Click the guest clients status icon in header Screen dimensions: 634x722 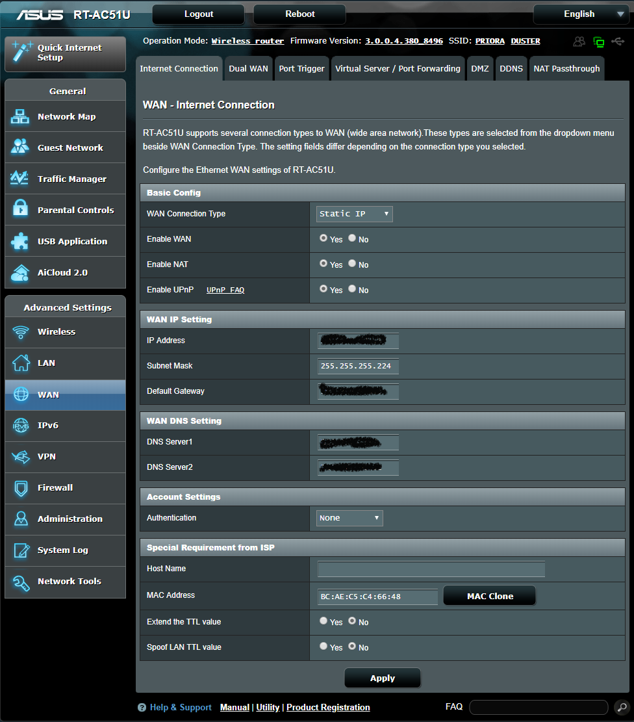pyautogui.click(x=579, y=42)
